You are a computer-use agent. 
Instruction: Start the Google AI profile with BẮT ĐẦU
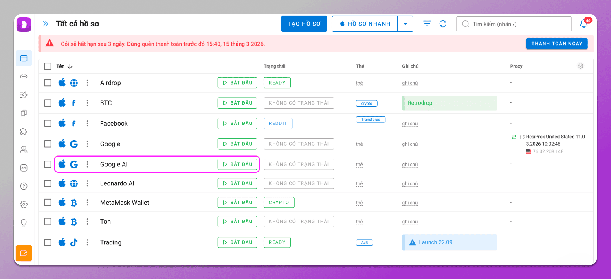(237, 164)
